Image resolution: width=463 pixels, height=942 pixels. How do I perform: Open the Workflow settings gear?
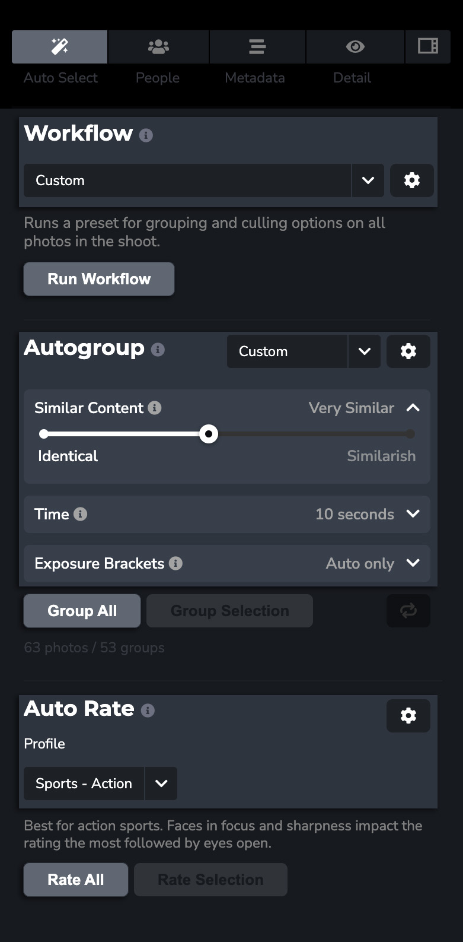tap(412, 180)
